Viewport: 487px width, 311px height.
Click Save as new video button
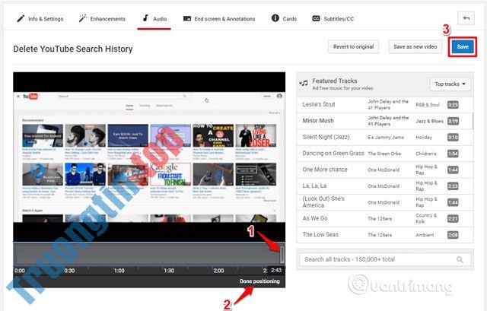tap(415, 47)
